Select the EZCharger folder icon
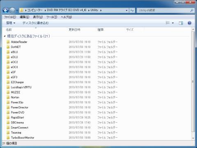The width and height of the screenshot is (197, 148). click(8, 82)
